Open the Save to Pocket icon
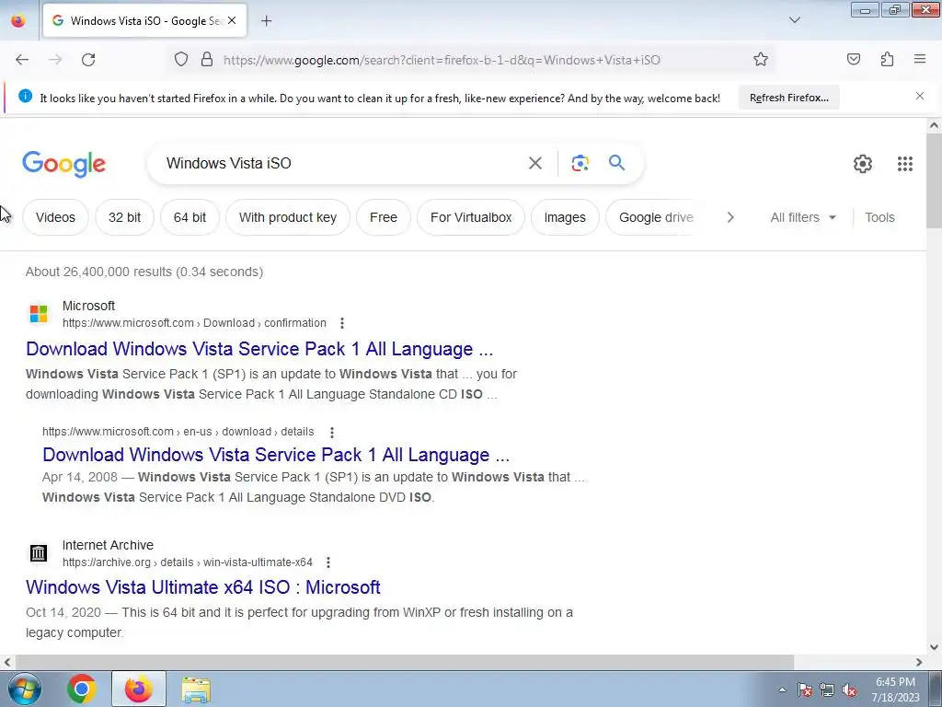 point(853,59)
